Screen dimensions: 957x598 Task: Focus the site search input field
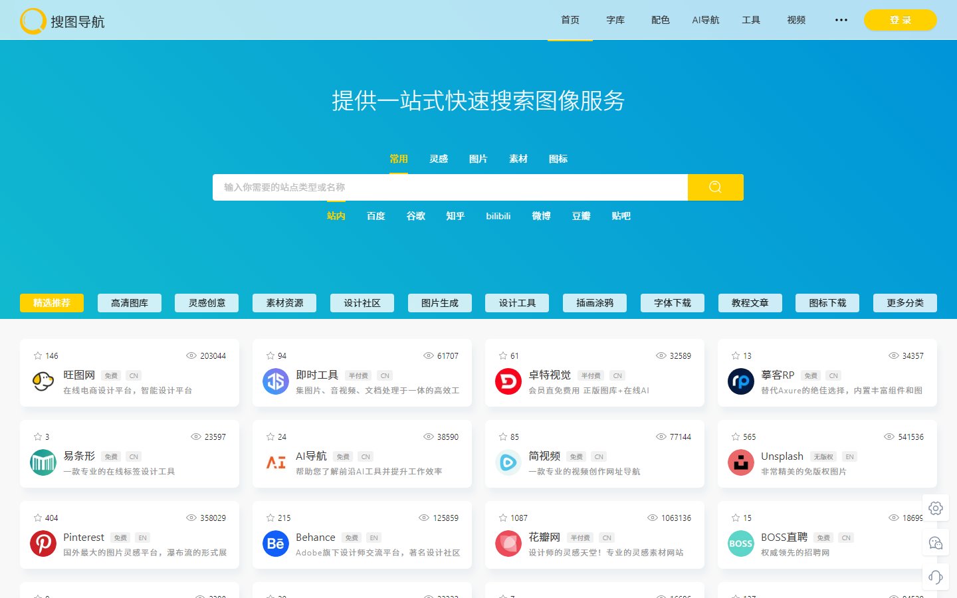click(x=450, y=187)
